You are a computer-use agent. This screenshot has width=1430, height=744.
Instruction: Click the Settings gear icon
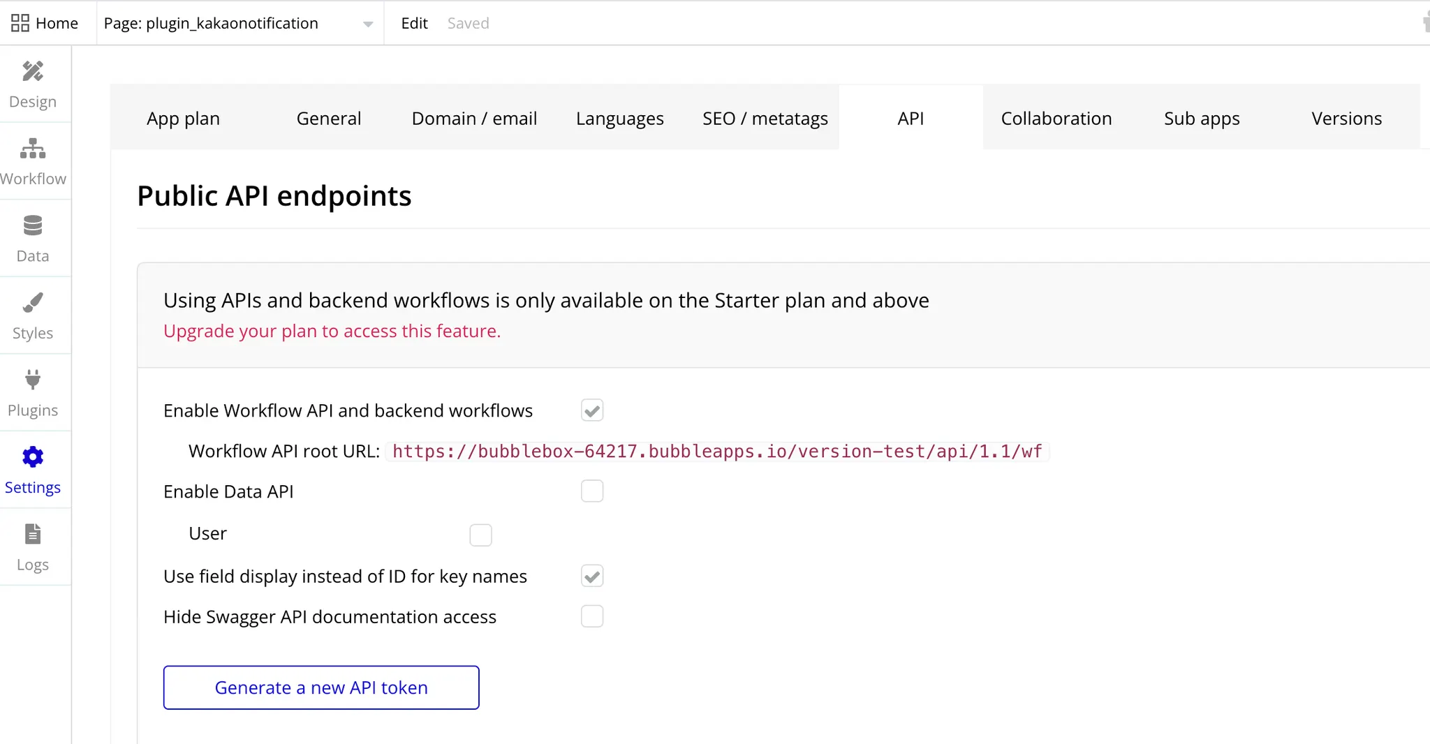[x=33, y=457]
